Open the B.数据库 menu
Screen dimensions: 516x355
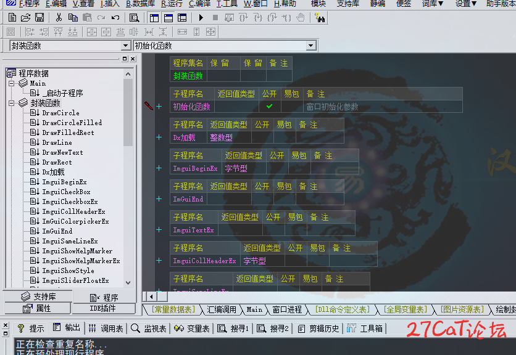141,4
